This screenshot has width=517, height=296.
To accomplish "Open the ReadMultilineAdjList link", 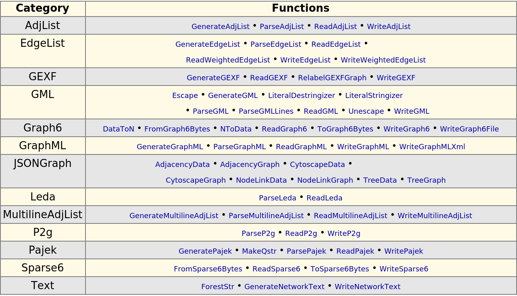I will [350, 216].
